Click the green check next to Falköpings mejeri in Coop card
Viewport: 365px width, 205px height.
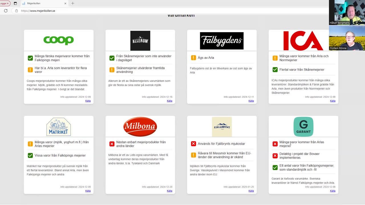(x=30, y=58)
